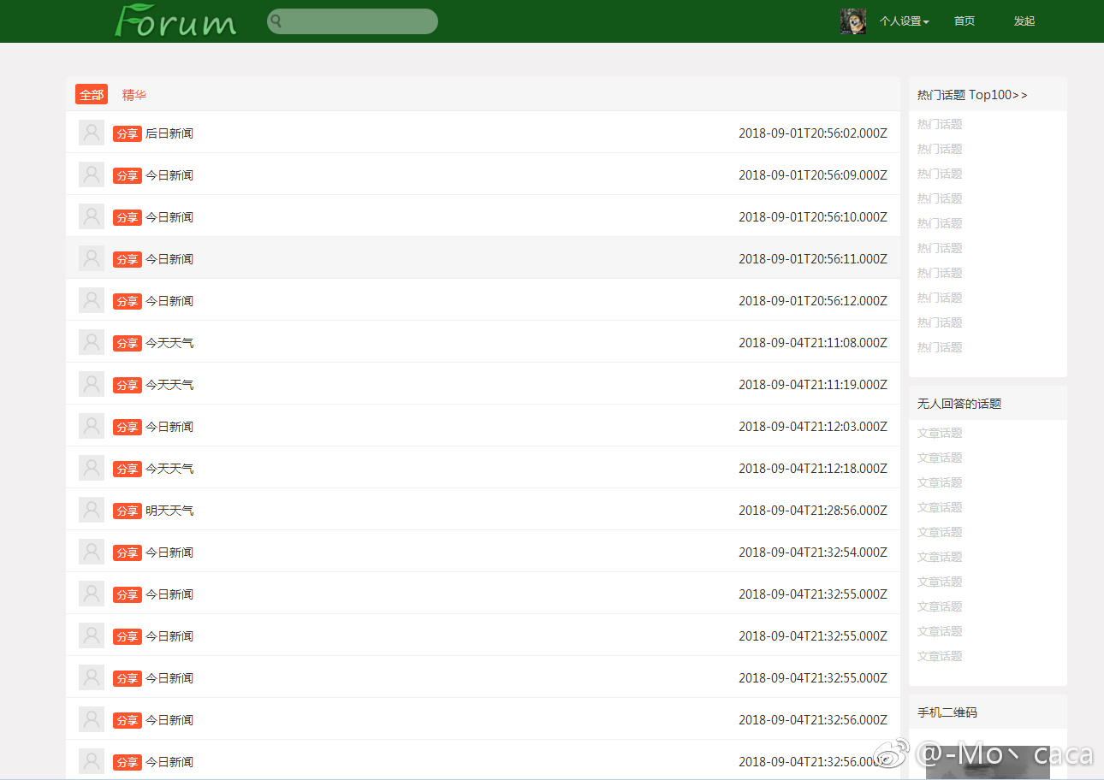This screenshot has height=780, width=1104.
Task: Switch to the 精华 tab
Action: click(134, 95)
